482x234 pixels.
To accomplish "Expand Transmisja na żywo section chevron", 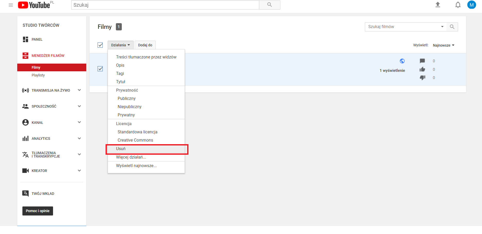I will coord(79,90).
